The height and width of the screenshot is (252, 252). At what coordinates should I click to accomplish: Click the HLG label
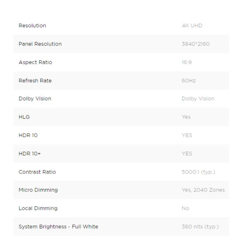(24, 117)
